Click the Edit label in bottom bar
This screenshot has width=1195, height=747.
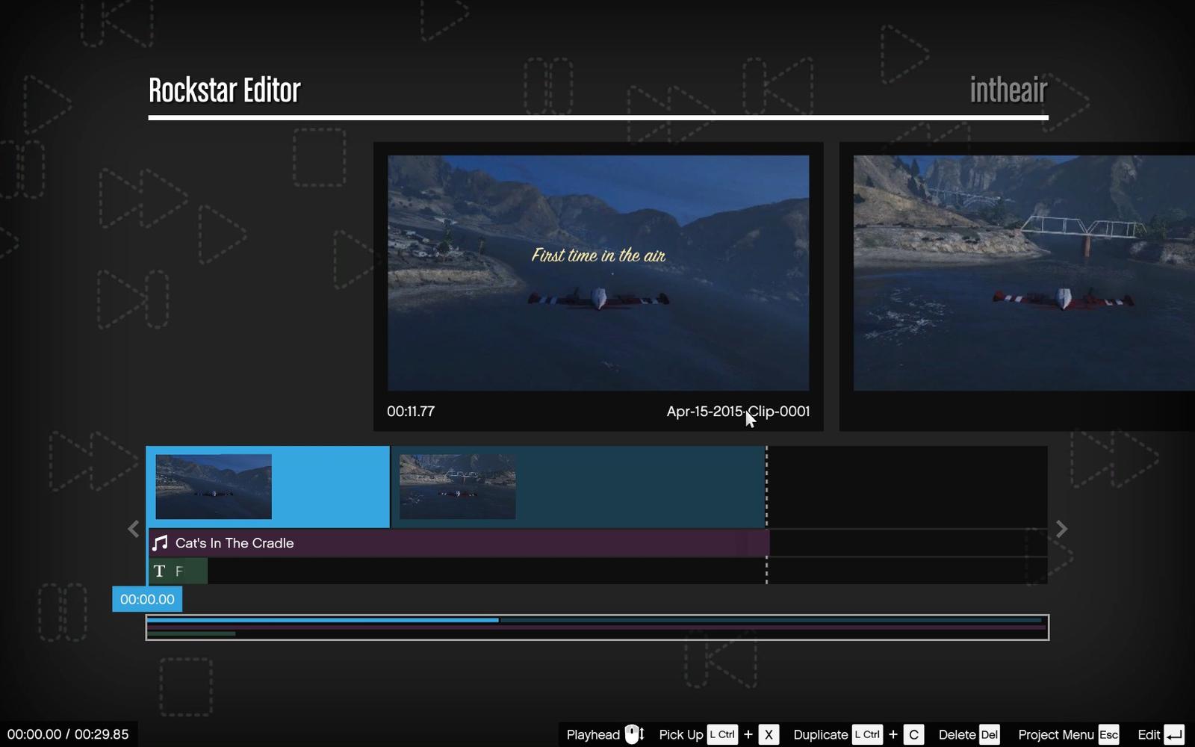1148,734
